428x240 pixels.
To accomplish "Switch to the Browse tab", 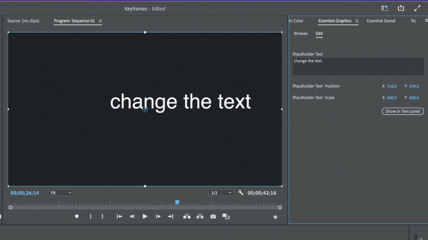I will coord(301,33).
